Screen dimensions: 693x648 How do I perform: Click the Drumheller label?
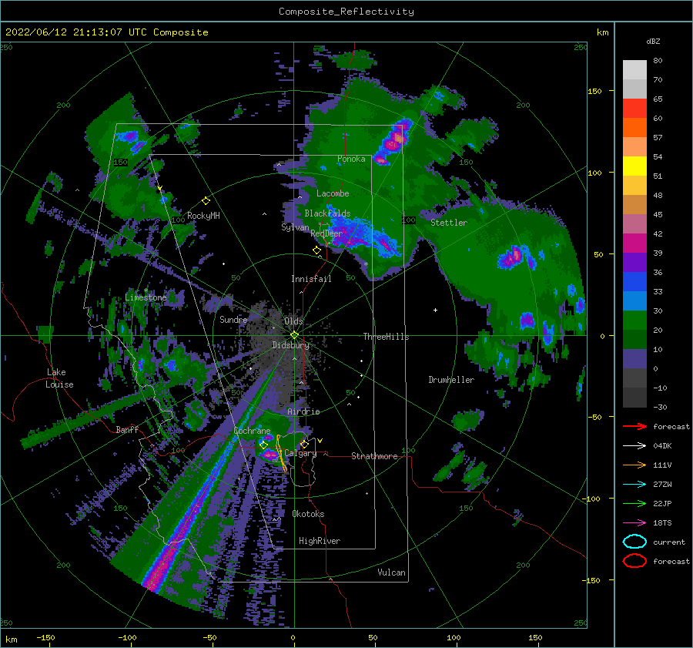(451, 380)
